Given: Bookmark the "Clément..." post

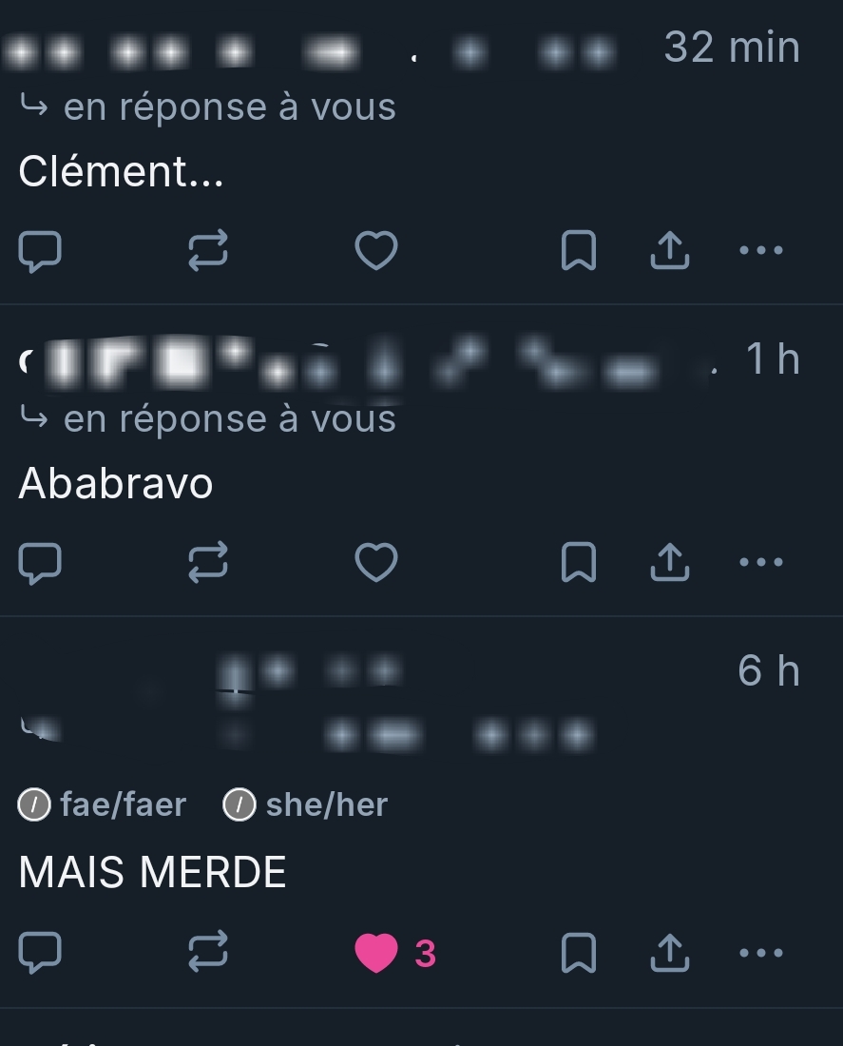Looking at the screenshot, I should point(578,250).
